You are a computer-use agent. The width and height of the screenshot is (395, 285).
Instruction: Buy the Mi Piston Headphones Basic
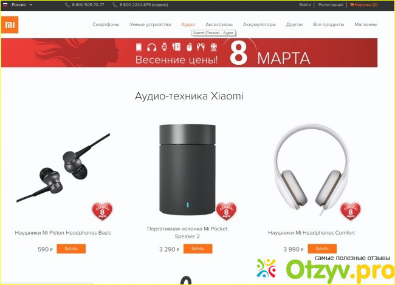coord(71,249)
